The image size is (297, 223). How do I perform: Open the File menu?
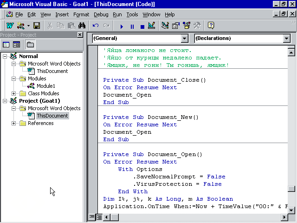19,14
